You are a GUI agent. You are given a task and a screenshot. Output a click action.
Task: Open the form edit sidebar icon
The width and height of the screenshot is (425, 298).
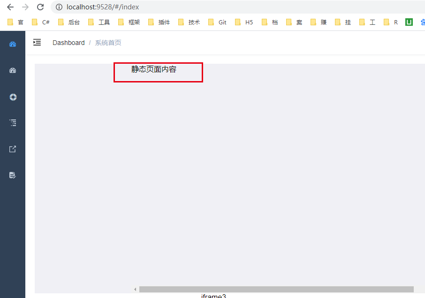[13, 175]
